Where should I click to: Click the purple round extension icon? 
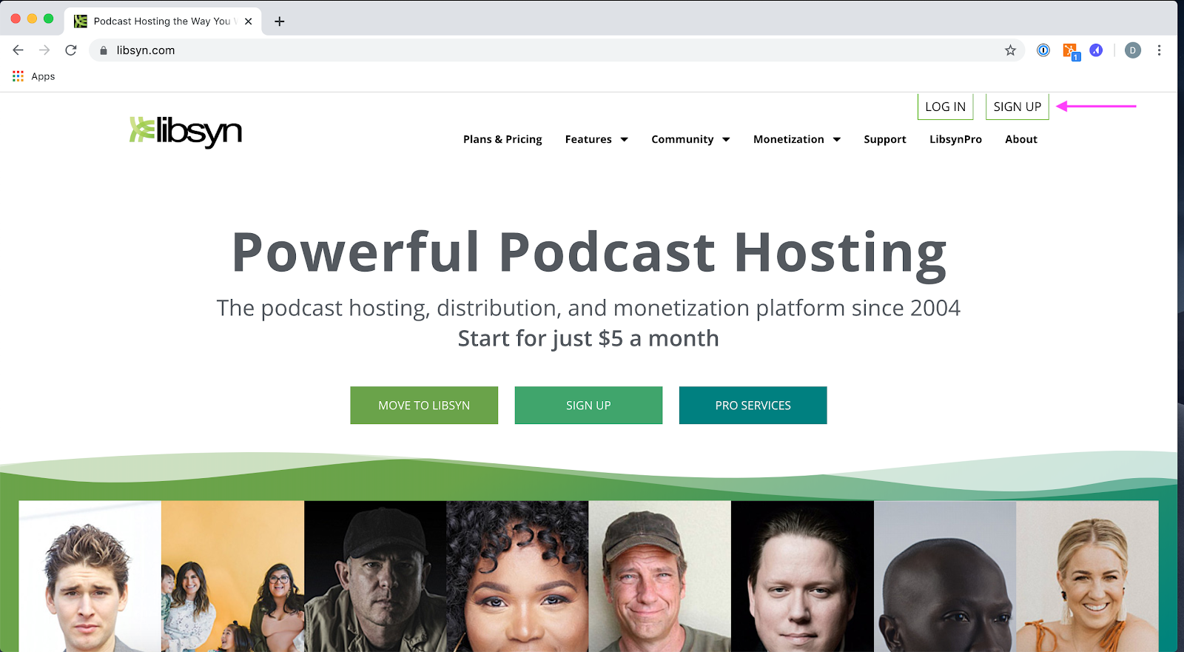click(x=1096, y=50)
